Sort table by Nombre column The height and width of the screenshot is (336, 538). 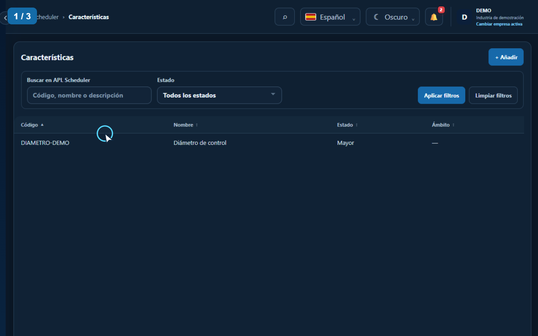point(186,125)
